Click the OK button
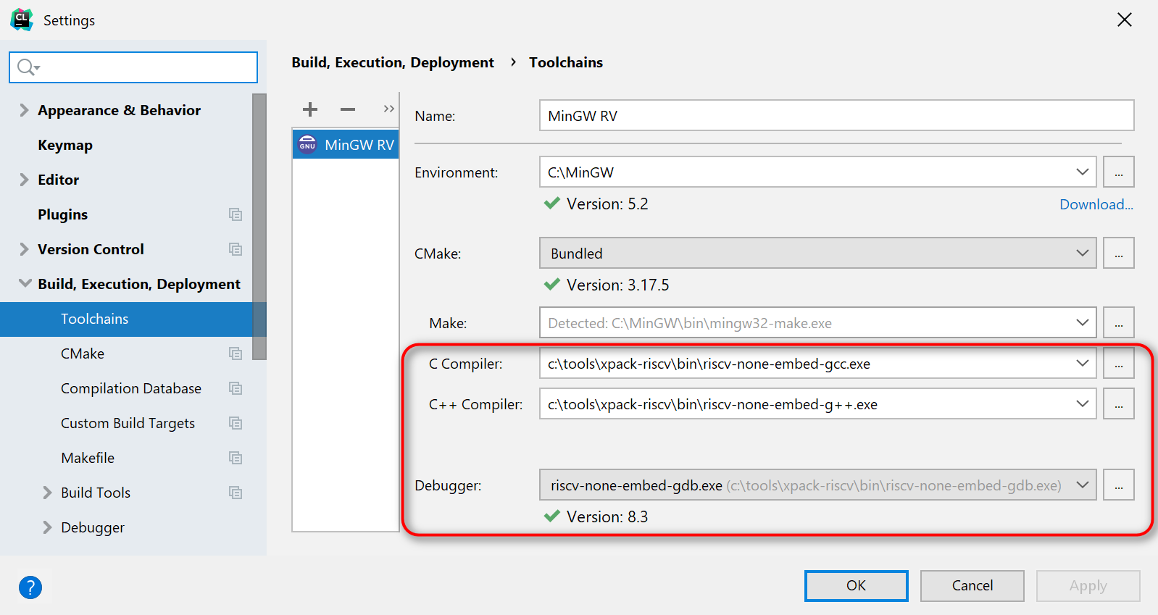This screenshot has height=615, width=1158. [x=856, y=585]
